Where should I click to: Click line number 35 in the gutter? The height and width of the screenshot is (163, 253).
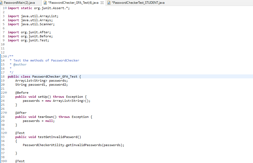3,145
